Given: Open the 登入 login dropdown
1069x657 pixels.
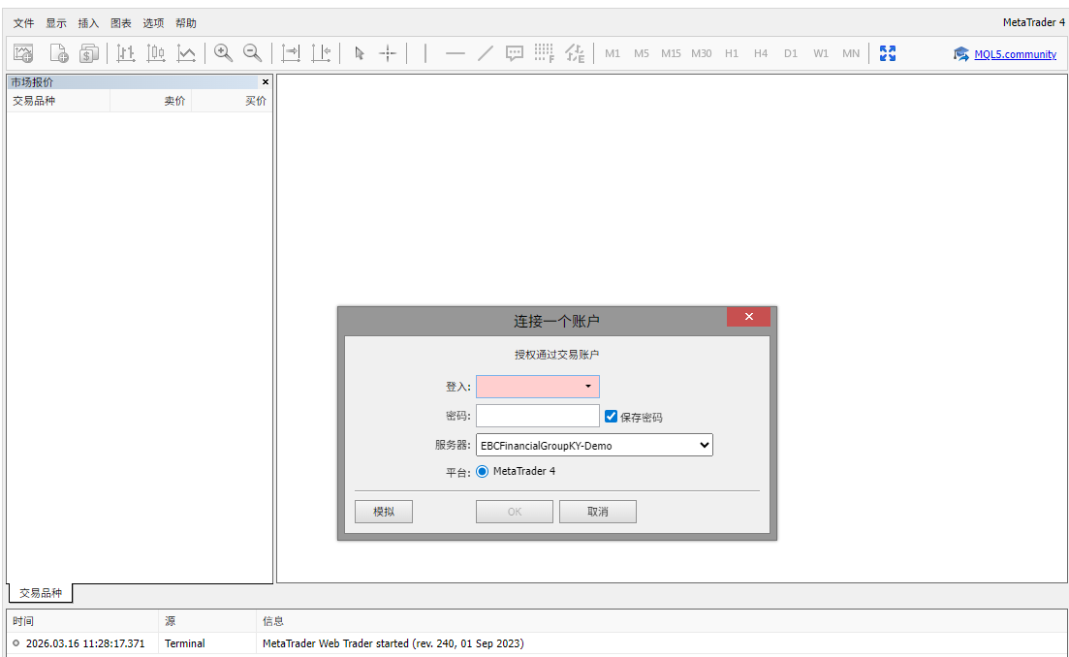Looking at the screenshot, I should (587, 387).
